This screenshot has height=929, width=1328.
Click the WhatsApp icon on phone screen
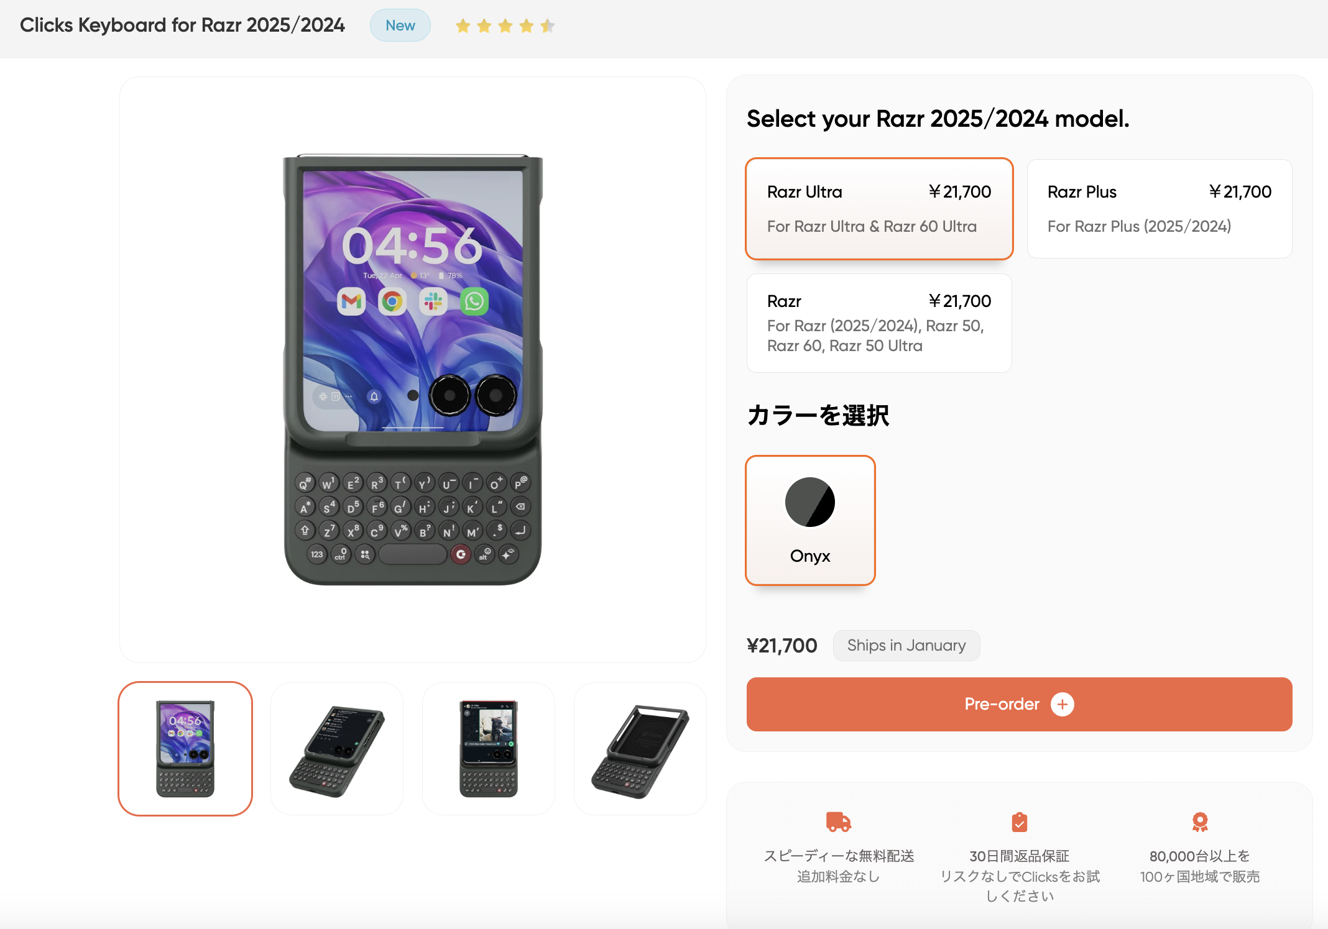[x=474, y=301]
